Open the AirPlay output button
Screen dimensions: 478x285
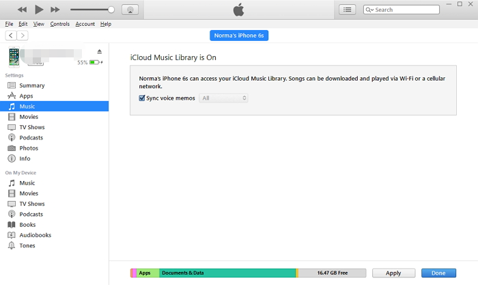coord(130,10)
